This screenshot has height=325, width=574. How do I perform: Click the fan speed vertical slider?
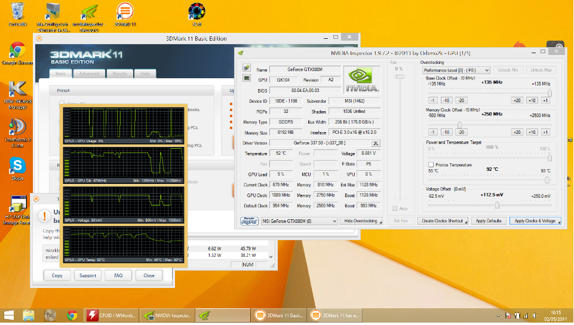pos(400,77)
